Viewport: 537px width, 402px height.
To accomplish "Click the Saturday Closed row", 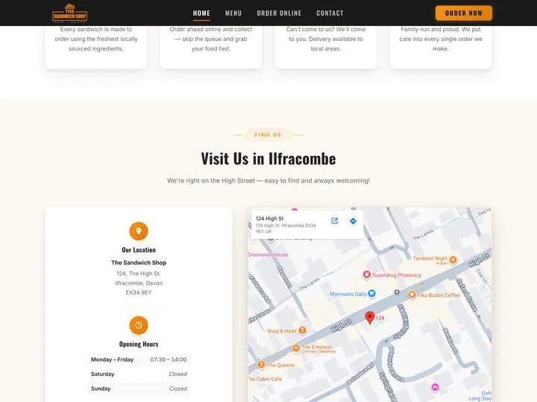I will 139,374.
